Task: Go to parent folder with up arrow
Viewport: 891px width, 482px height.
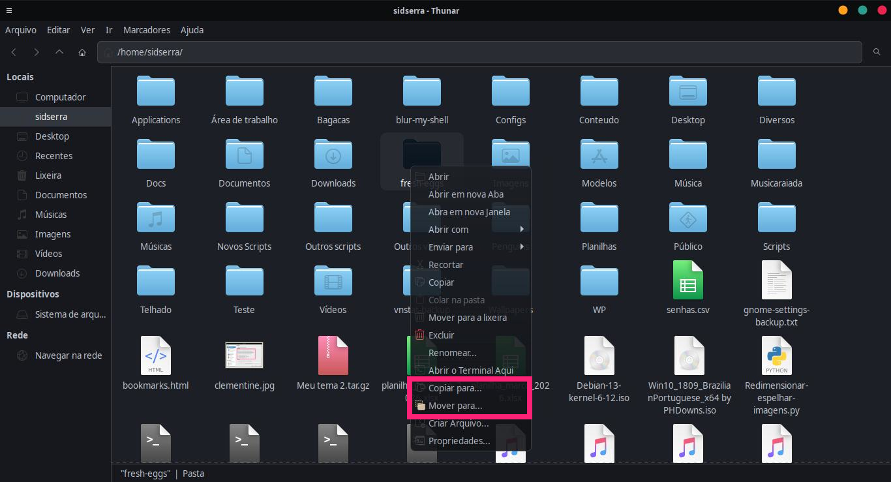Action: 59,52
